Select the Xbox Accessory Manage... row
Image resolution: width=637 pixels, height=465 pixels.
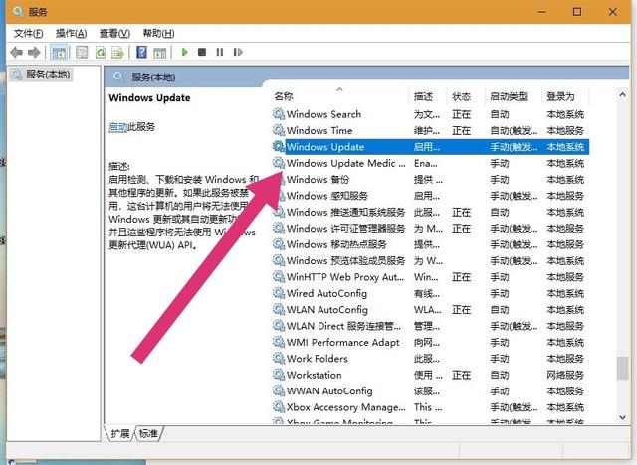pyautogui.click(x=430, y=406)
